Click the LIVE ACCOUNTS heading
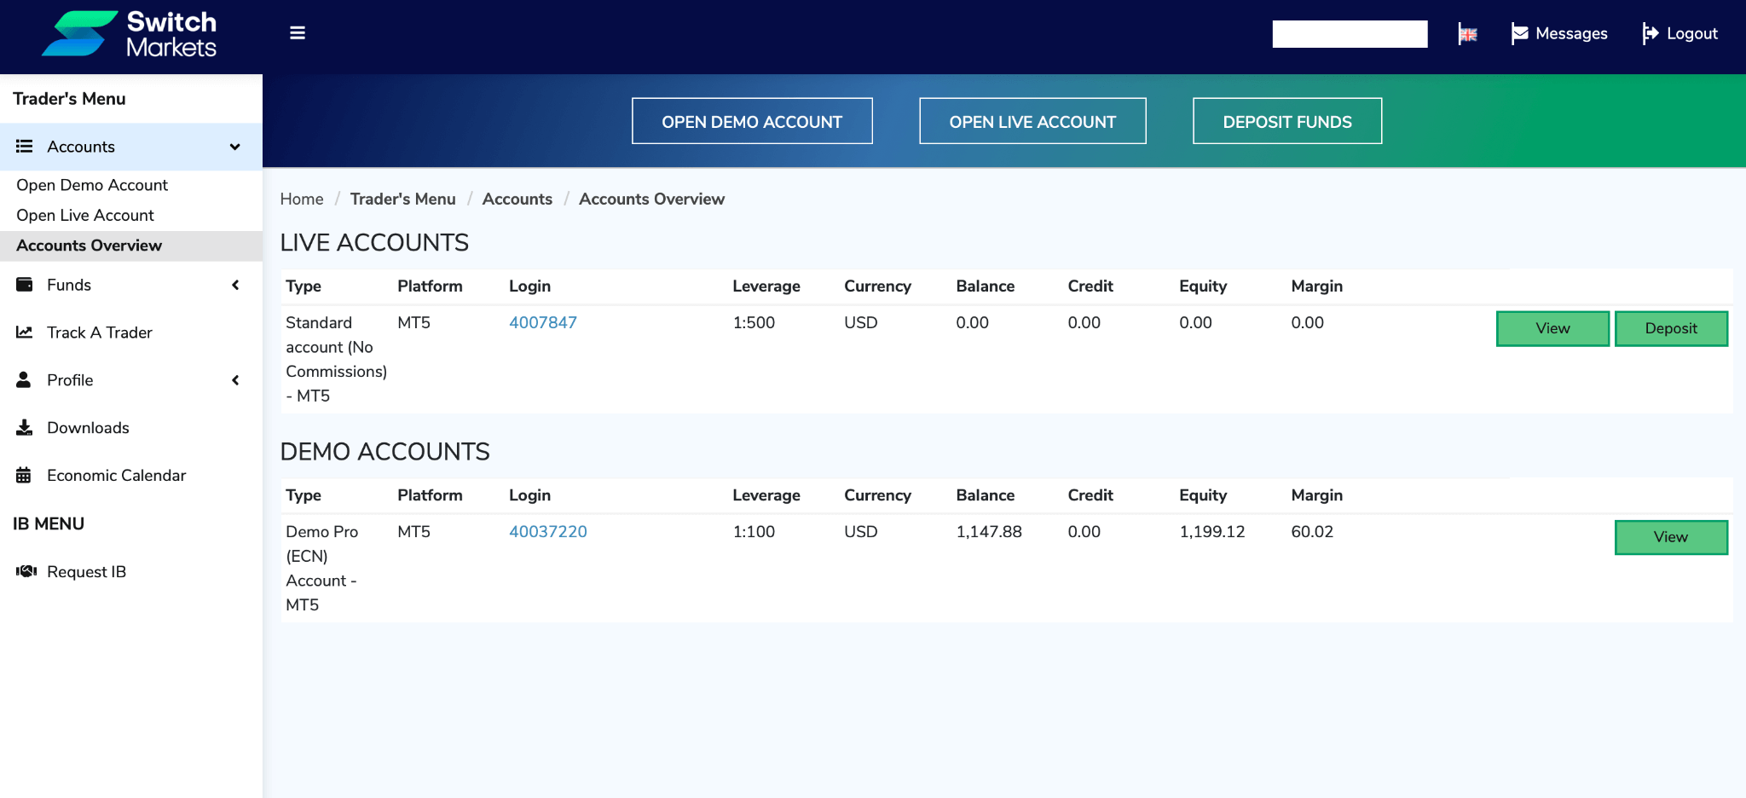The width and height of the screenshot is (1746, 798). pos(374,243)
